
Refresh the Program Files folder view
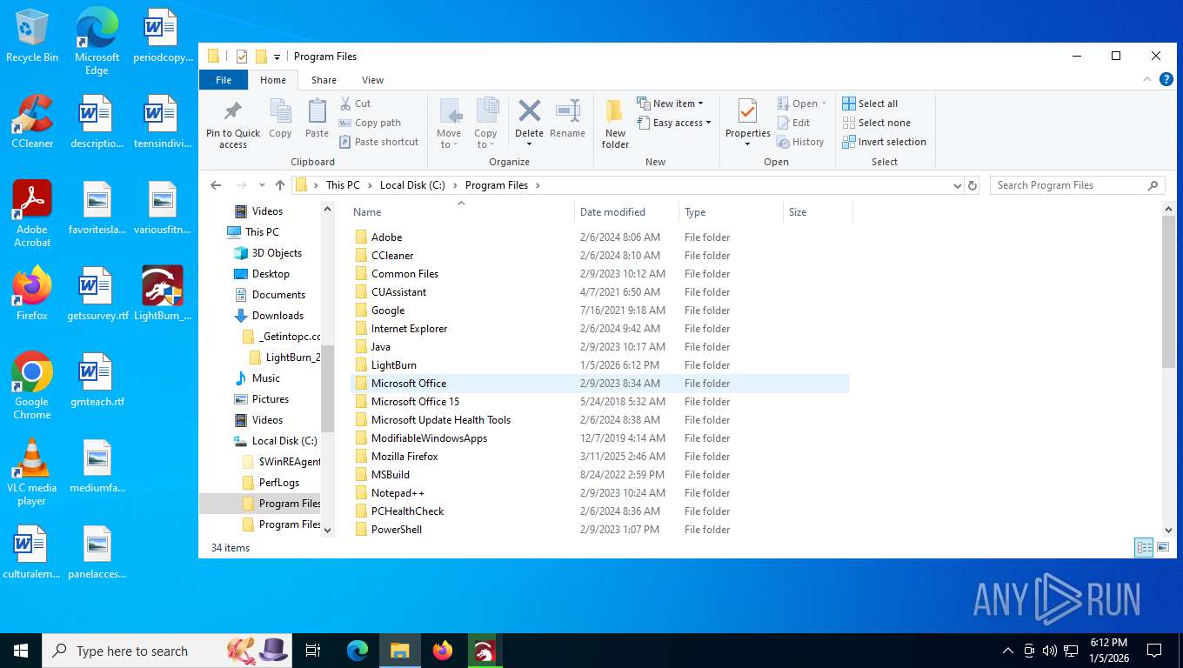click(972, 185)
